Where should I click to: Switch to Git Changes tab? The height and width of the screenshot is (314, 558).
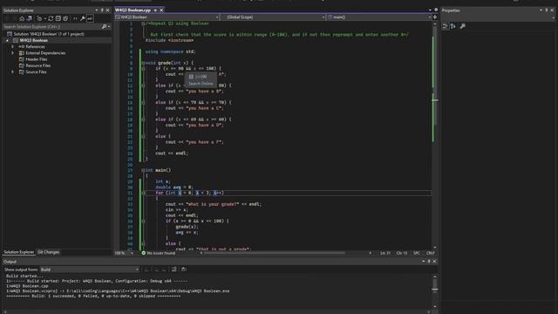(x=49, y=252)
